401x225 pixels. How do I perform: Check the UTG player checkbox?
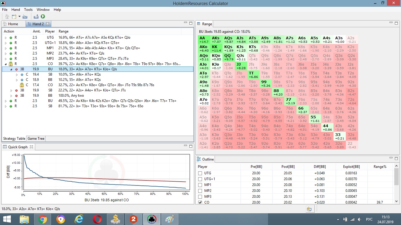coord(200,173)
